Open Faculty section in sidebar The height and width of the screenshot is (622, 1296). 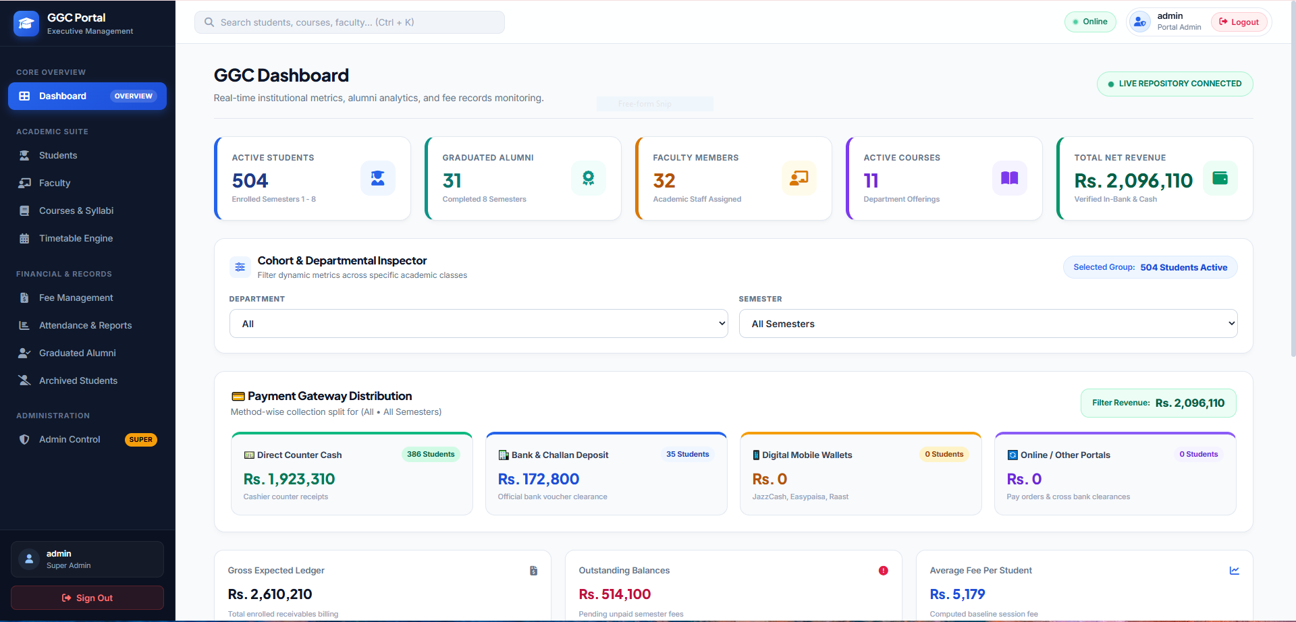[87, 183]
